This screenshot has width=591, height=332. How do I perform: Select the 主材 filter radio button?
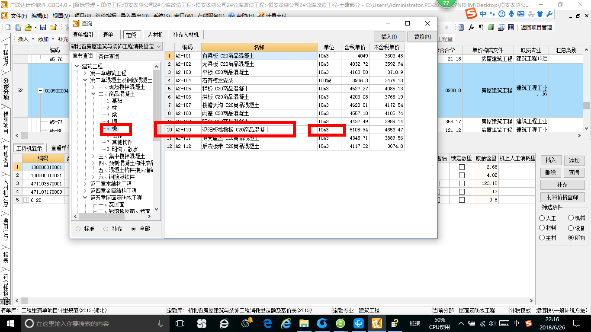[542, 237]
